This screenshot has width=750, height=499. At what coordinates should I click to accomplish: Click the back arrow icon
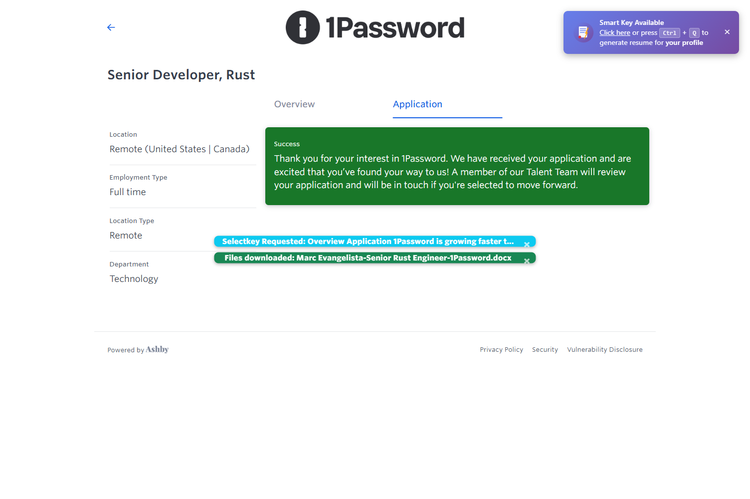(x=111, y=27)
